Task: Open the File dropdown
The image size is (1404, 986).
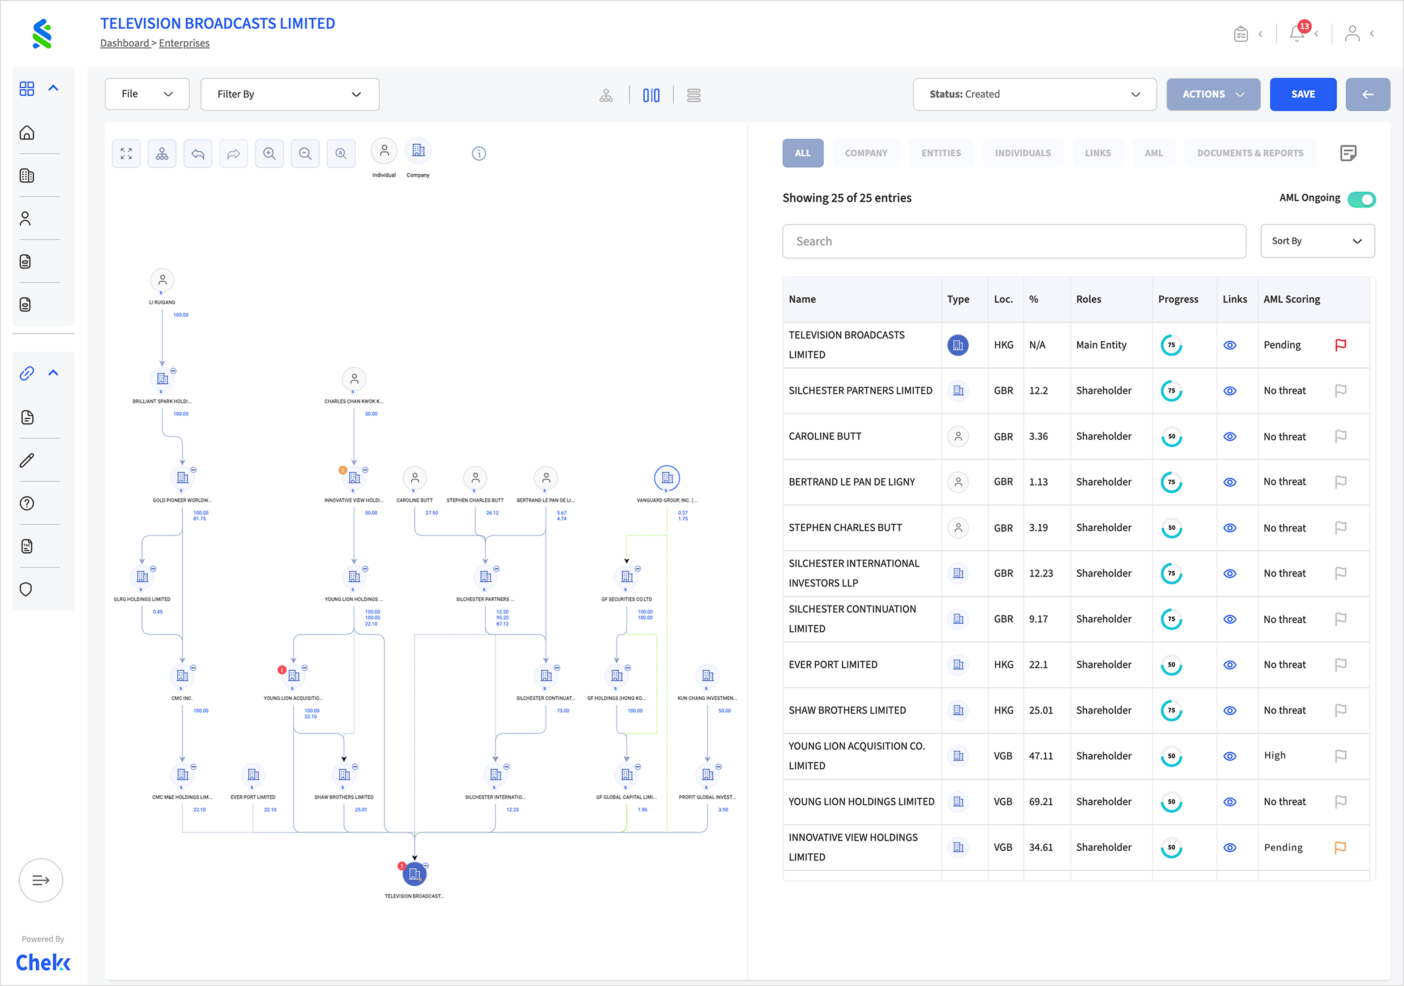Action: (147, 94)
